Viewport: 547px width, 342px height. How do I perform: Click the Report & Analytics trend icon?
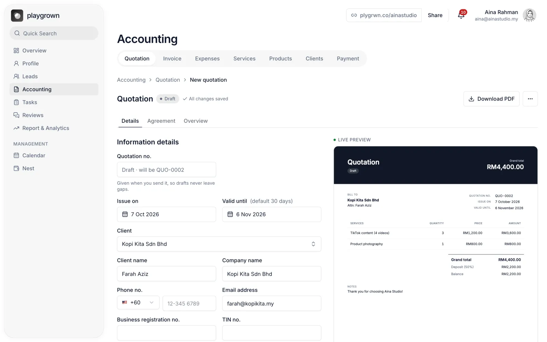[16, 128]
